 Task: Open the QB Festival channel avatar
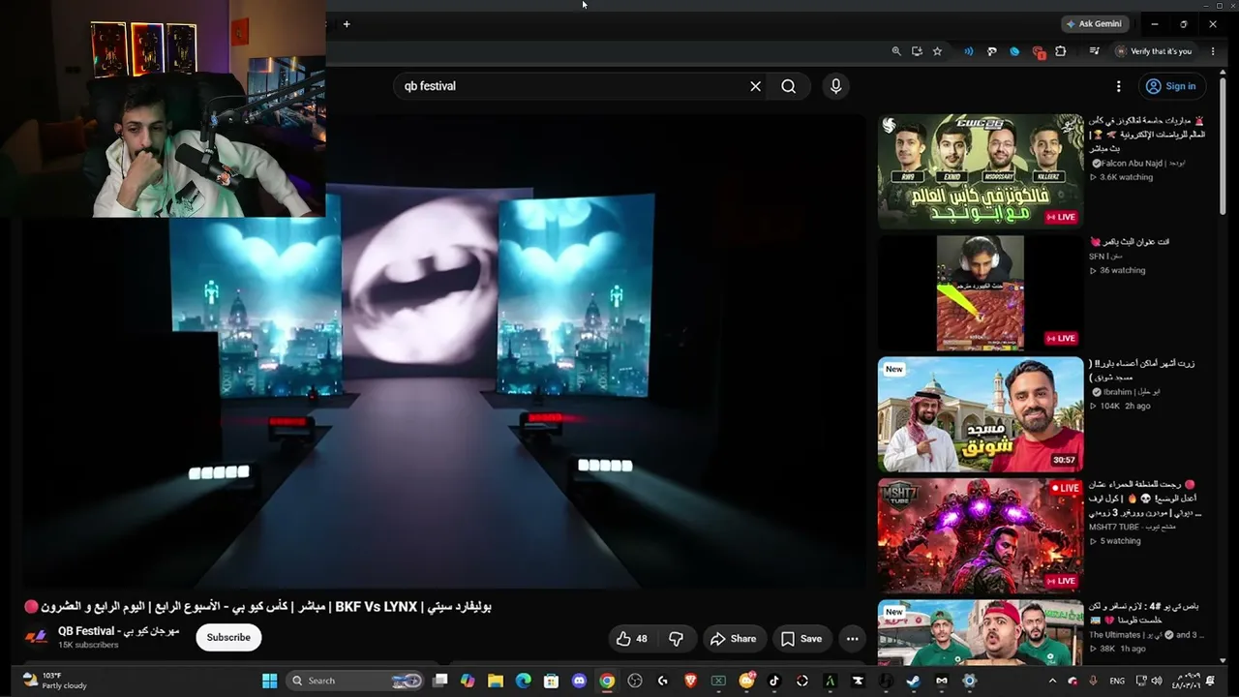36,637
